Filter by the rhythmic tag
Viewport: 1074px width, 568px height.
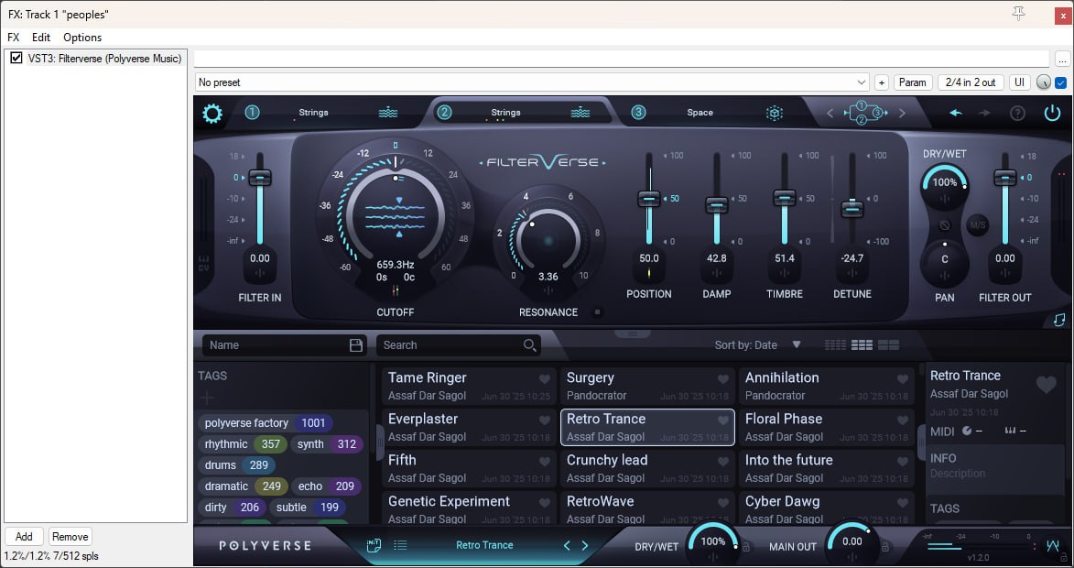pos(243,444)
